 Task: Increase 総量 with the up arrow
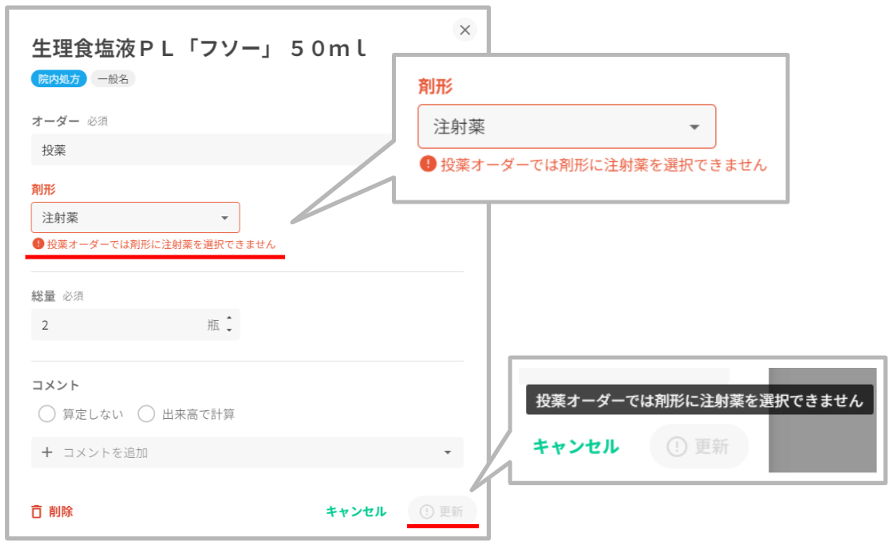(229, 318)
